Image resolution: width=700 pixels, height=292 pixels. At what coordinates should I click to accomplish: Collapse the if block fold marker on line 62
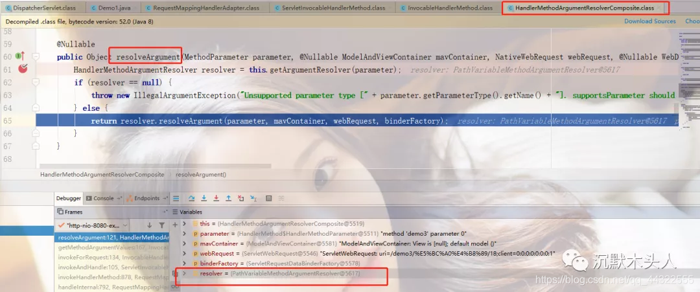tap(36, 82)
